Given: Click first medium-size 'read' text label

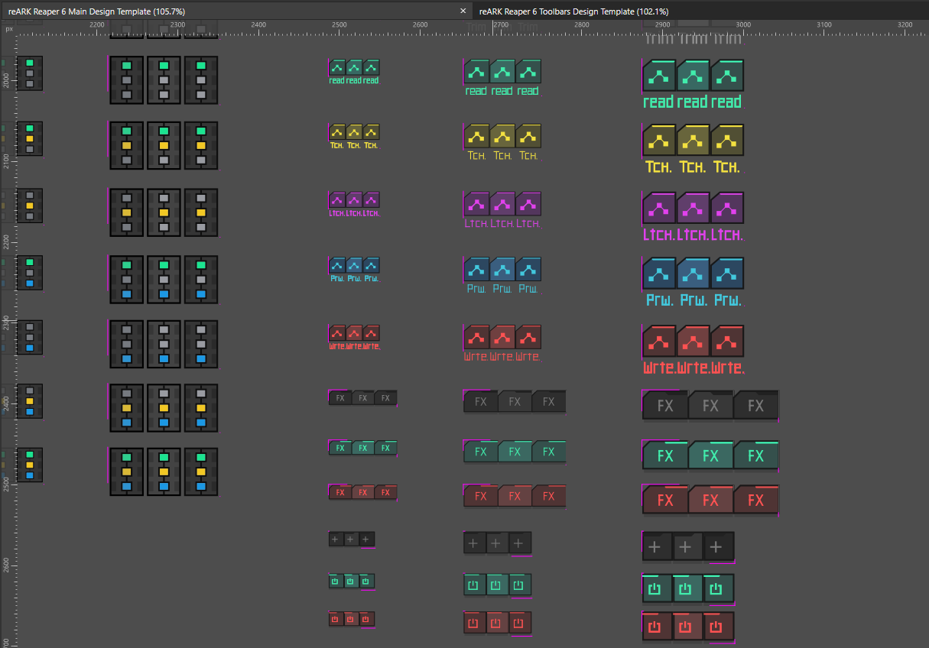Looking at the screenshot, I should pyautogui.click(x=476, y=91).
